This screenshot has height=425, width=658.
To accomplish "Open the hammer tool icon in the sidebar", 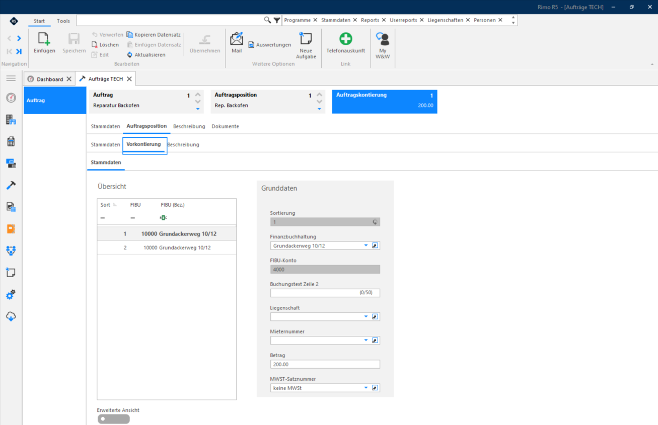I will point(11,185).
